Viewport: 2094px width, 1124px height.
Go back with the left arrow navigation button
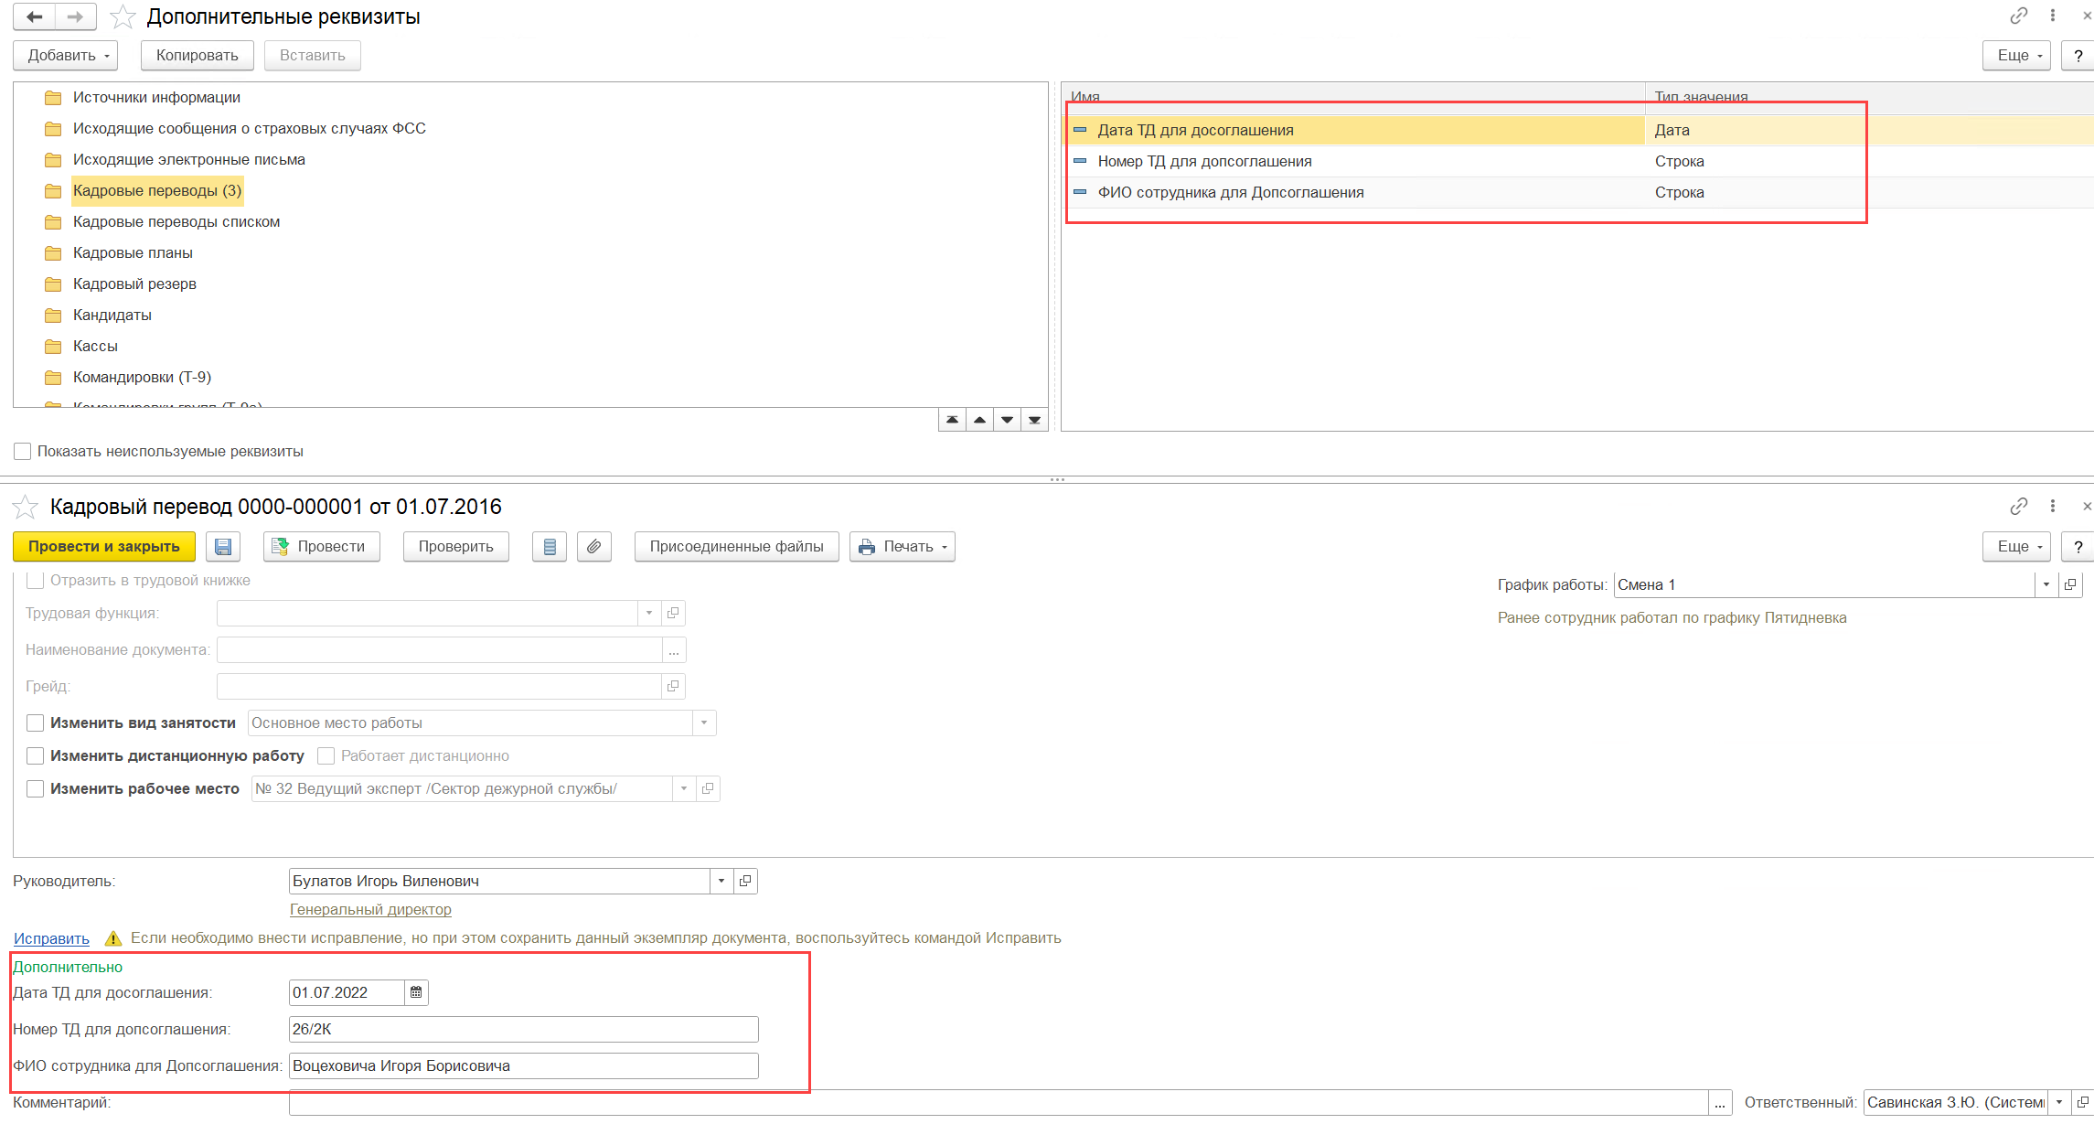click(34, 16)
